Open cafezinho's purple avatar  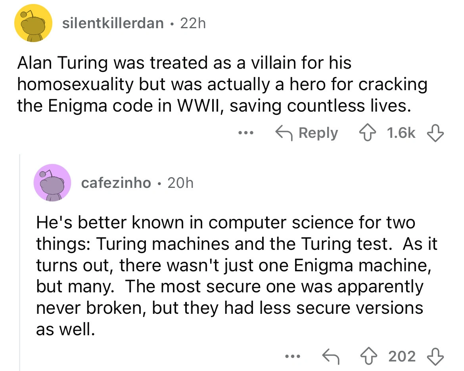[53, 183]
